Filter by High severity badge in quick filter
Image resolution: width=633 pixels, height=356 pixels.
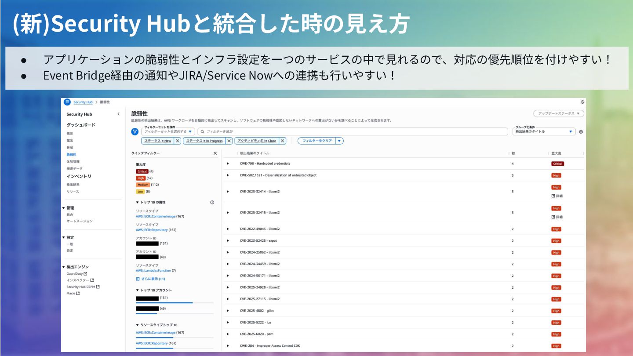click(x=141, y=178)
